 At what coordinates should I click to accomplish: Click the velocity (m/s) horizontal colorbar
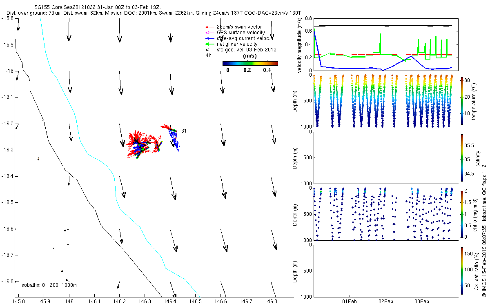pyautogui.click(x=250, y=63)
